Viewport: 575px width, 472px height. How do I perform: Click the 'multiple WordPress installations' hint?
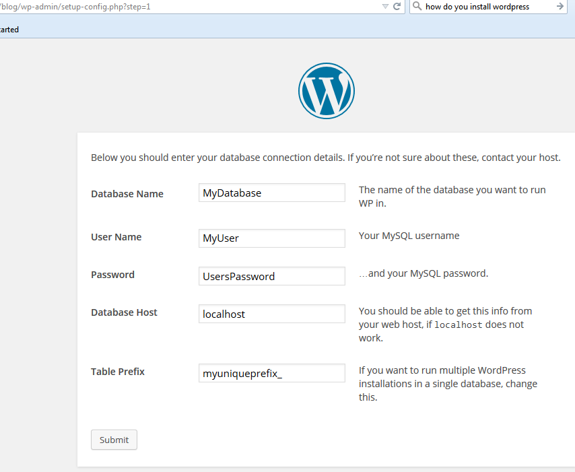click(x=448, y=384)
